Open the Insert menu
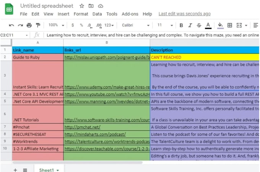260x172 pixels. 63,14
